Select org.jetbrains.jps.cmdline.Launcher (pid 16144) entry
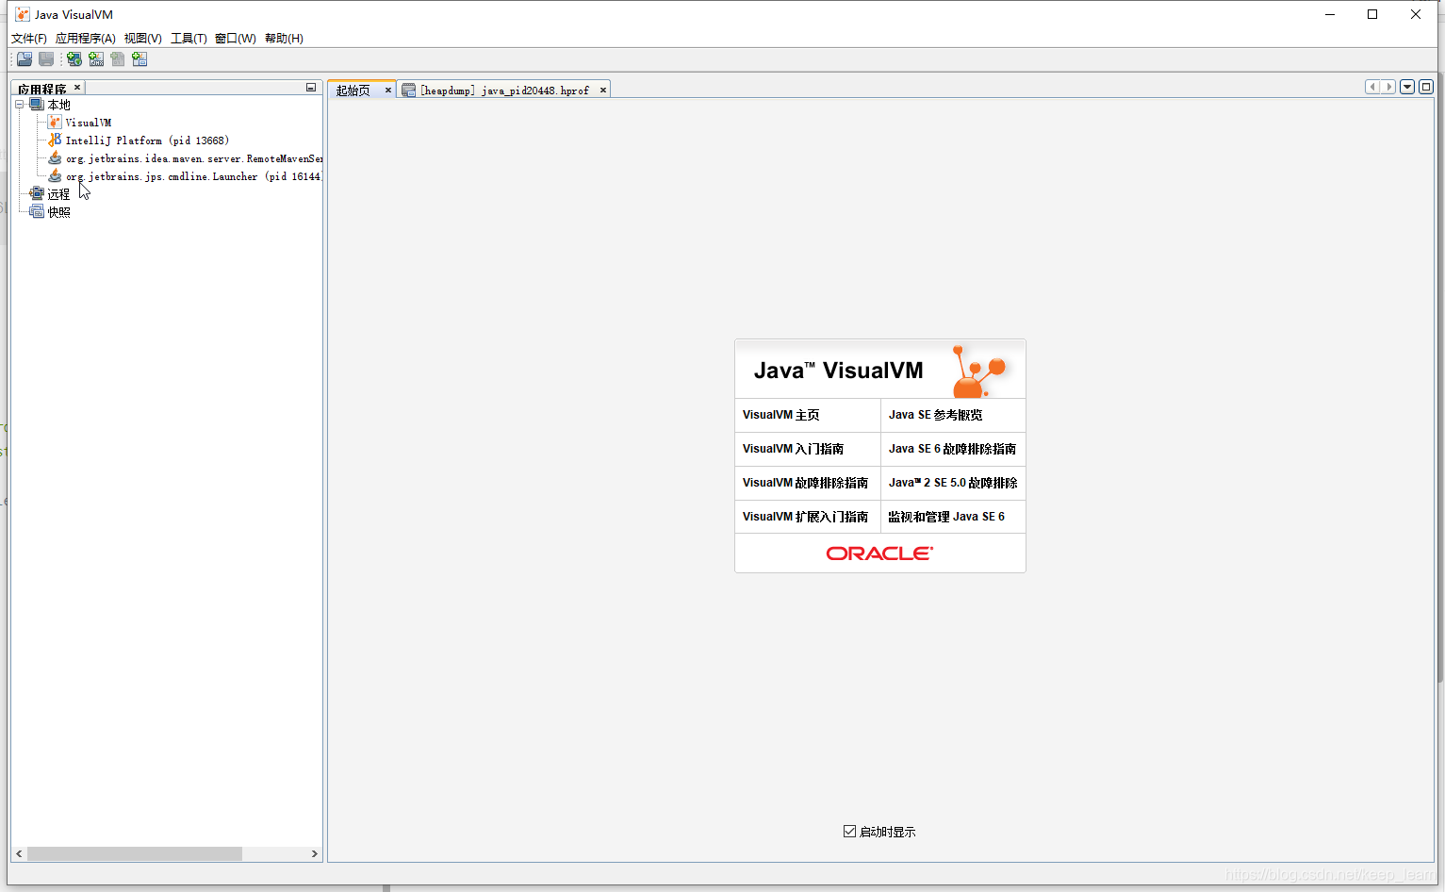The width and height of the screenshot is (1445, 892). 193,176
